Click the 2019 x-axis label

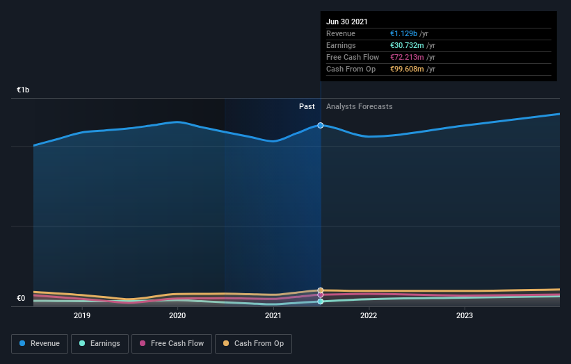tap(82, 315)
